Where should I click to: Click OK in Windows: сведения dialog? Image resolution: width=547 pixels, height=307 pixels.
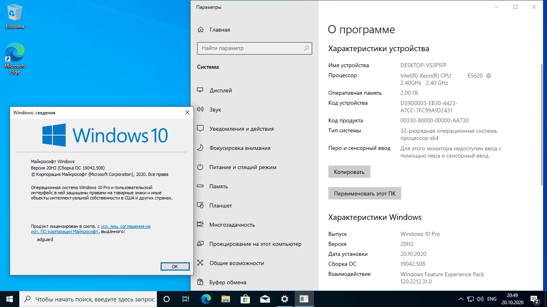pyautogui.click(x=175, y=266)
